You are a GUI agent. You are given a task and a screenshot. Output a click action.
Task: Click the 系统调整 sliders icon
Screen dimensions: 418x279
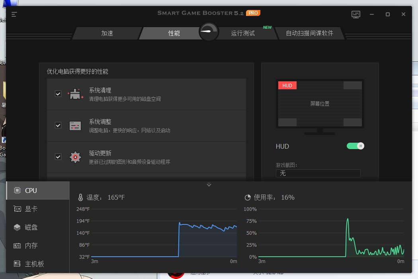(x=75, y=126)
